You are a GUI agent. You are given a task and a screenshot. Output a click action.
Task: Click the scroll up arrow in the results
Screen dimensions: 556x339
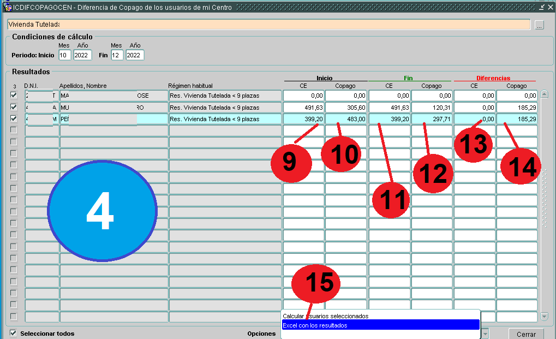tap(544, 94)
